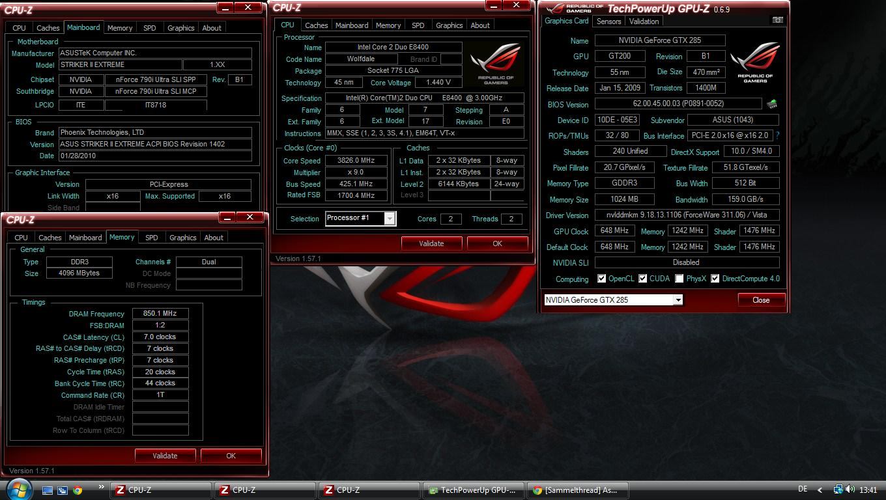Activate the third CPU-Z taskbar button

[x=369, y=490]
